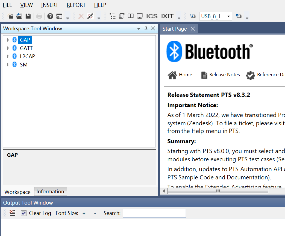This screenshot has width=285, height=236.
Task: Close the Start Page tab
Action: pyautogui.click(x=193, y=28)
